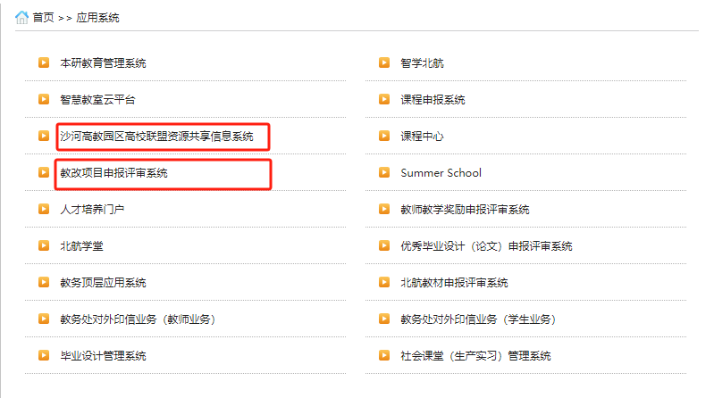Select 北航教材申报评审系统
714x398 pixels.
point(454,283)
